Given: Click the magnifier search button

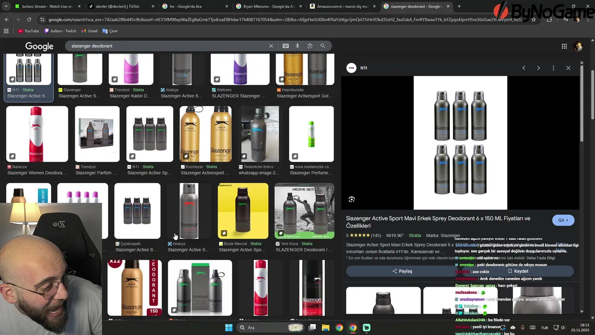Looking at the screenshot, I should tap(323, 46).
